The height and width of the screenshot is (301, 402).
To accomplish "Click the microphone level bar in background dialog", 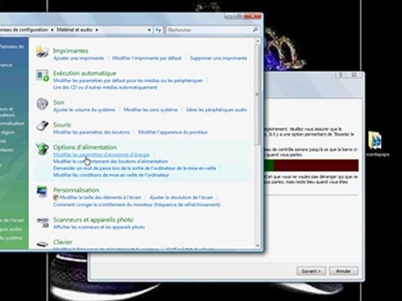I will point(312,165).
